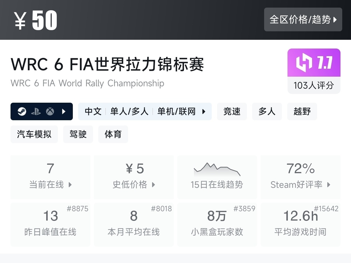
Task: Select the 体育 sports tag
Action: (113, 134)
